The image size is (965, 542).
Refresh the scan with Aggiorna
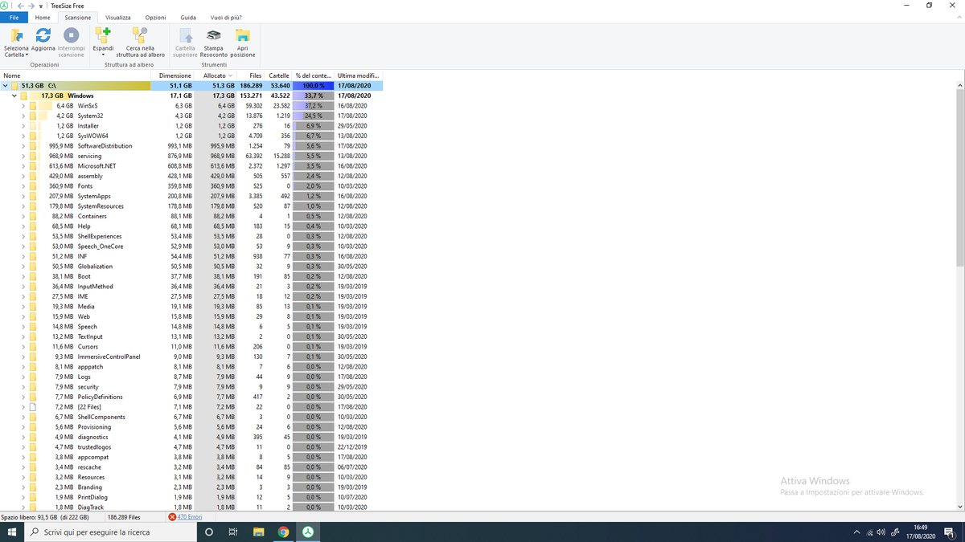point(43,35)
